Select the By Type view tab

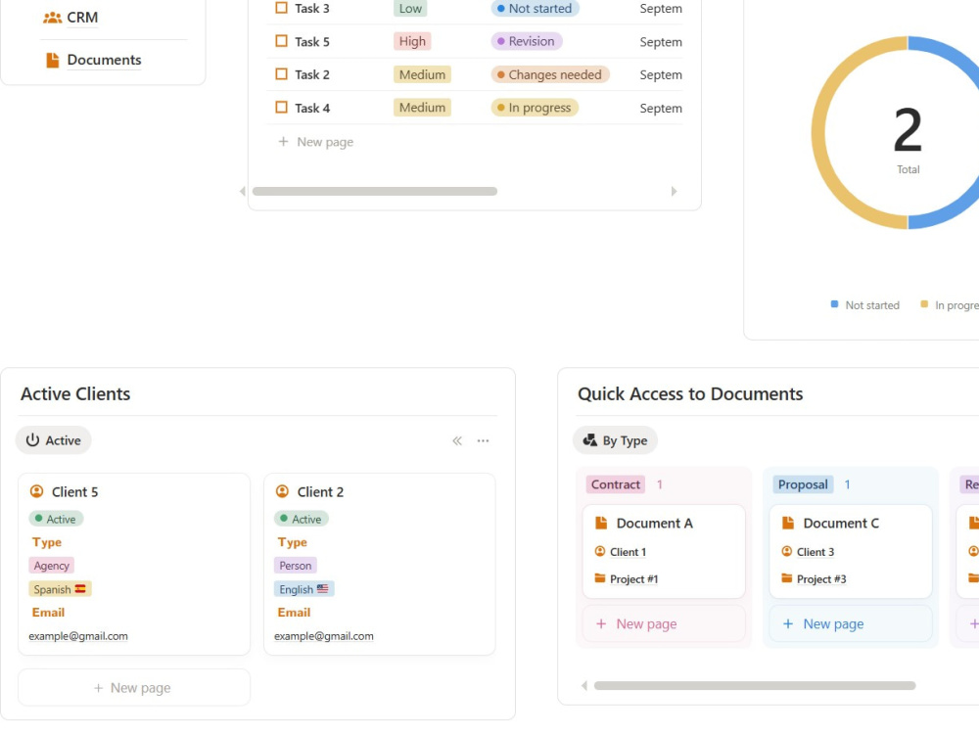[x=615, y=440]
